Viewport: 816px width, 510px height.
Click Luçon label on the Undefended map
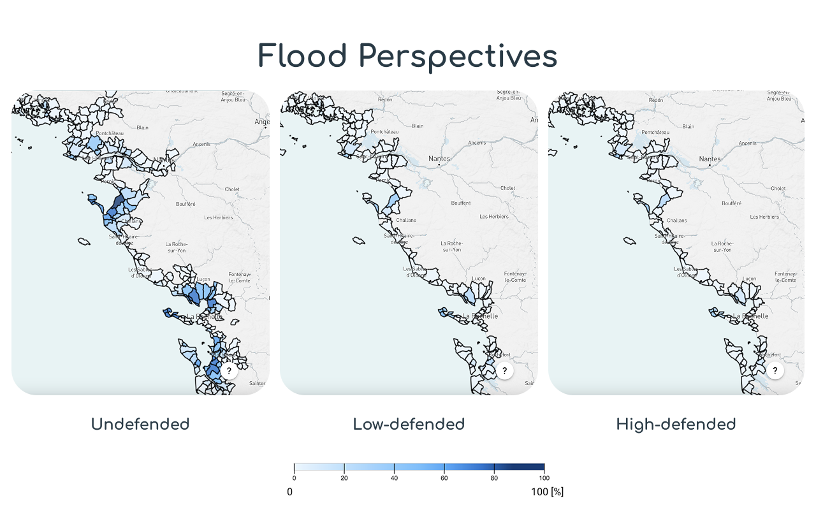click(x=203, y=279)
